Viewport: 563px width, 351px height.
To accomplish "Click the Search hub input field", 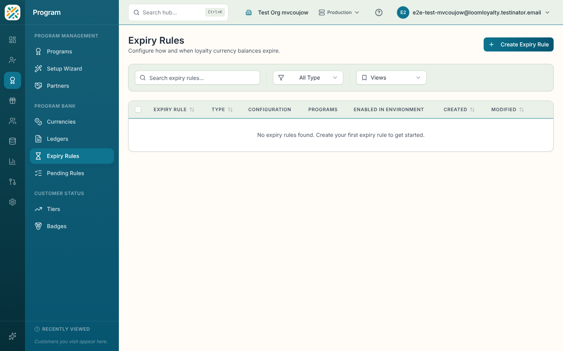I will pyautogui.click(x=178, y=12).
